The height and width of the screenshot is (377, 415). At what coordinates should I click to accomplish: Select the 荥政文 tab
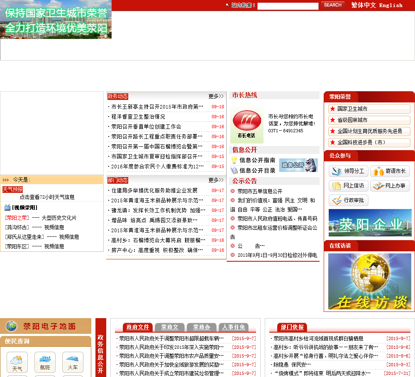pos(170,327)
